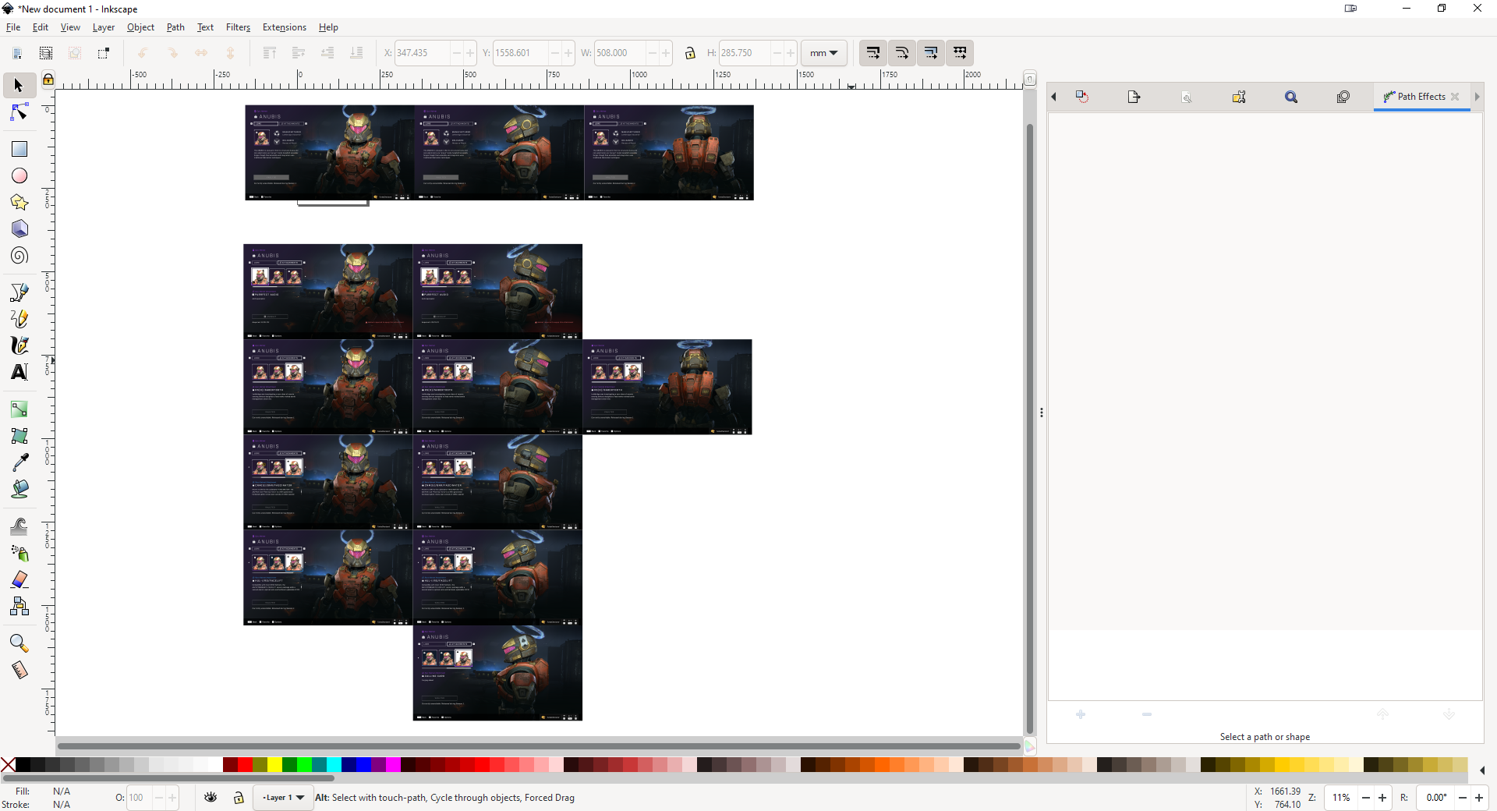The height and width of the screenshot is (811, 1497).
Task: Close the Path Effects tab
Action: pos(1455,97)
